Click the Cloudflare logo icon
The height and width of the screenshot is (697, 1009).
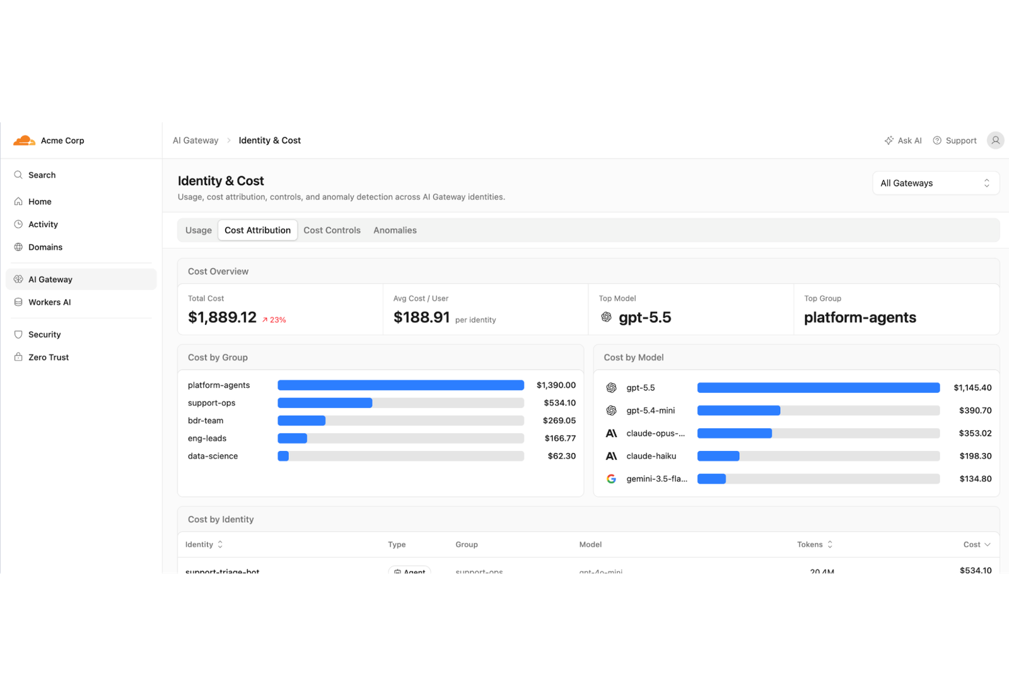pyautogui.click(x=24, y=140)
